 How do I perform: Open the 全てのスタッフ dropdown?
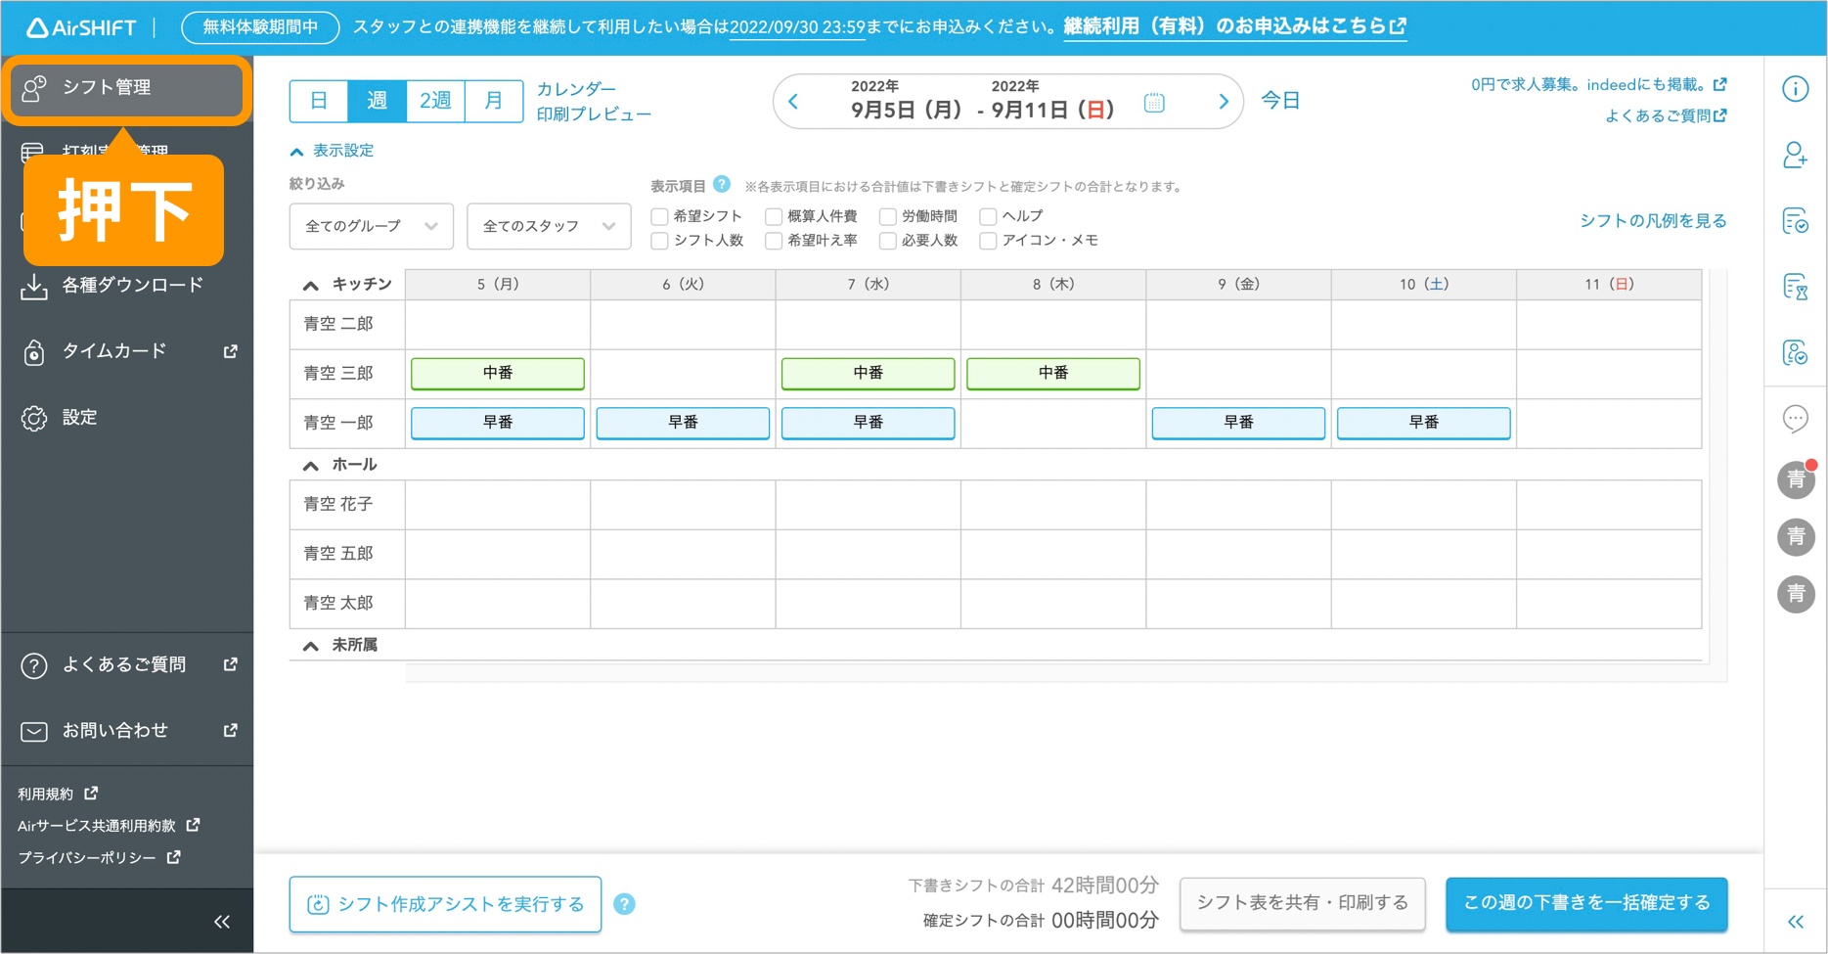point(548,226)
